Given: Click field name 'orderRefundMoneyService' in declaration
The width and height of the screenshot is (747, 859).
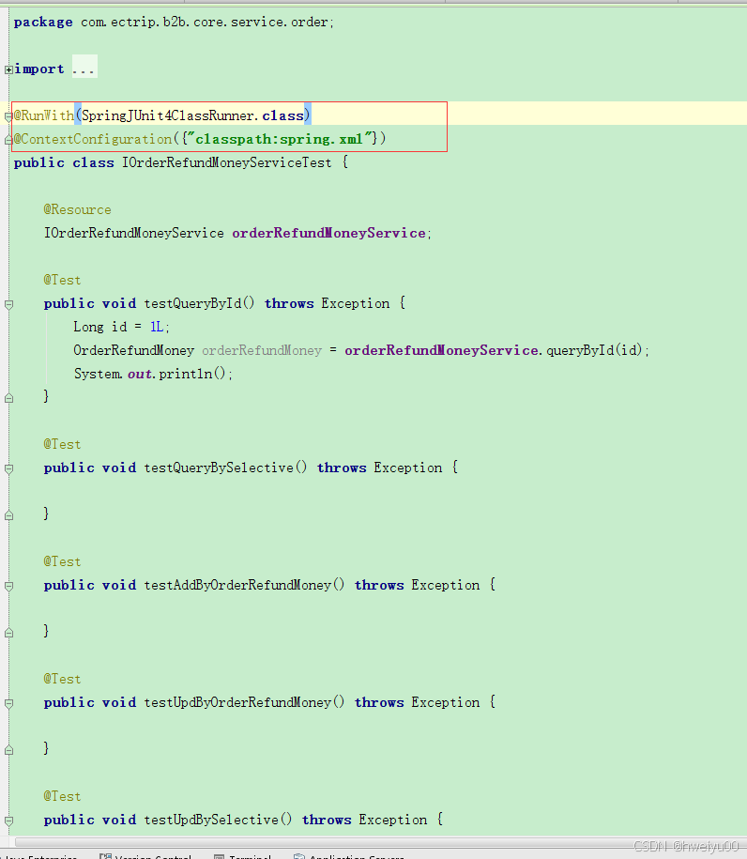Looking at the screenshot, I should 328,234.
